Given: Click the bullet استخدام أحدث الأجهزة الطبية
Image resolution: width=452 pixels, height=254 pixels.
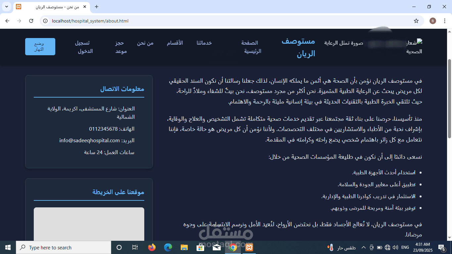Looking at the screenshot, I should [384, 173].
